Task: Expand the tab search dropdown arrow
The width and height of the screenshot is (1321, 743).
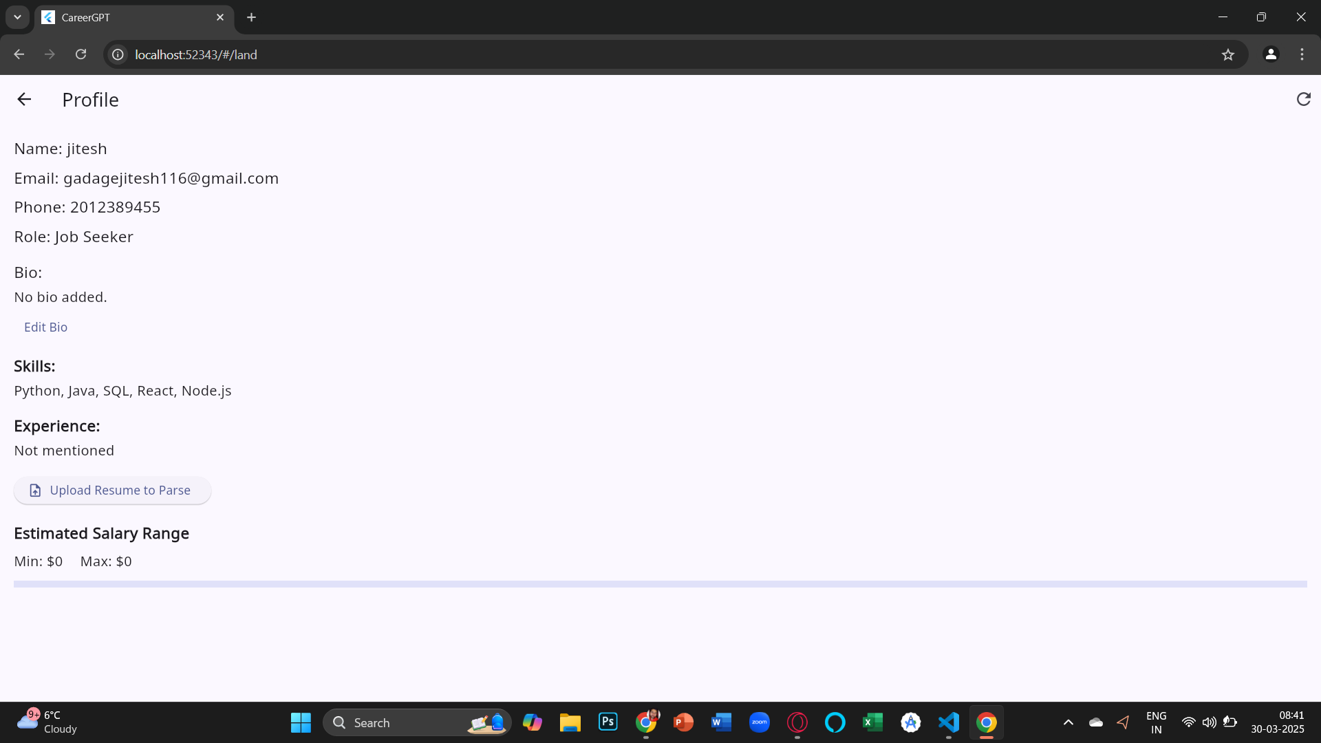Action: pos(17,17)
